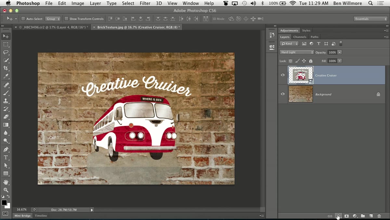Open the Timeline panel tab

click(x=41, y=216)
